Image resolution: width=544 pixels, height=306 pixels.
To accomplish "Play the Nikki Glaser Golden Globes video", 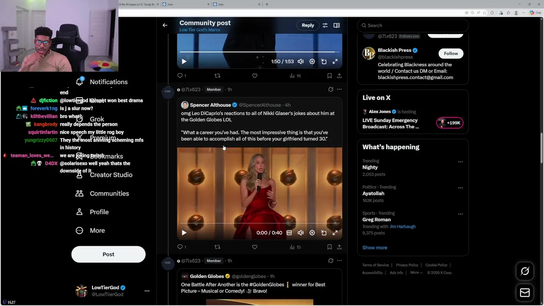I will coord(184,233).
